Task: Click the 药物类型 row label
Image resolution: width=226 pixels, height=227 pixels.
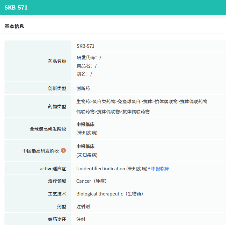Action: click(x=57, y=107)
